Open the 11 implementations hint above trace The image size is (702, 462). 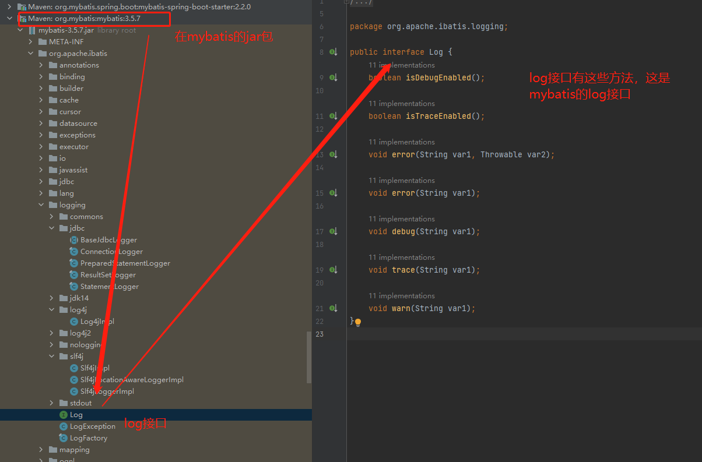(x=402, y=258)
